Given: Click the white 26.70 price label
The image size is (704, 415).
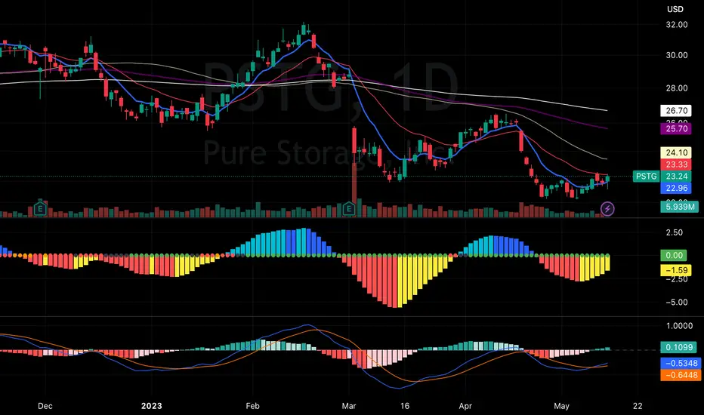Looking at the screenshot, I should [x=676, y=110].
